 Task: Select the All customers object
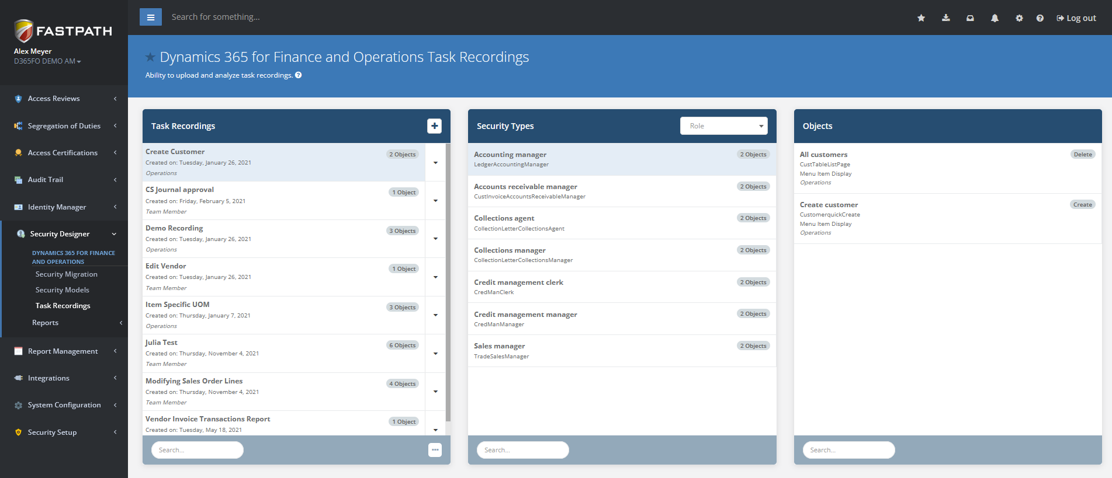tap(947, 168)
